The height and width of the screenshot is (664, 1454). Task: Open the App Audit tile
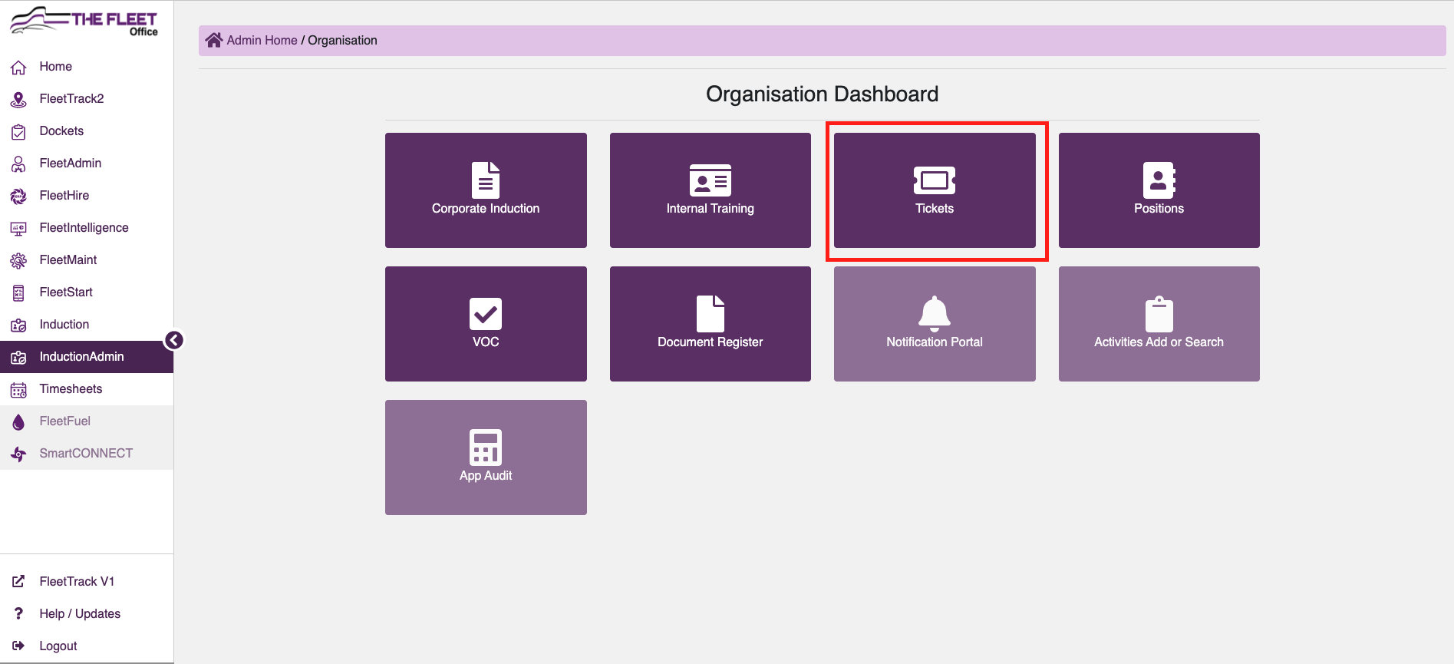(486, 458)
